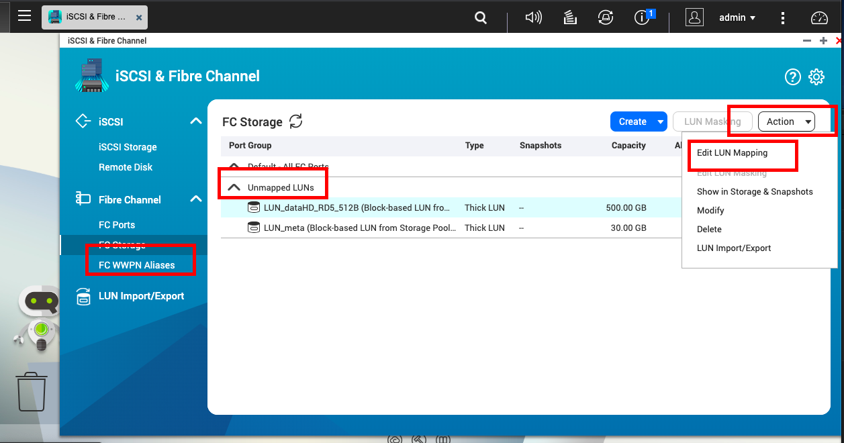Click the 30.00 GB capacity value

tap(628, 228)
